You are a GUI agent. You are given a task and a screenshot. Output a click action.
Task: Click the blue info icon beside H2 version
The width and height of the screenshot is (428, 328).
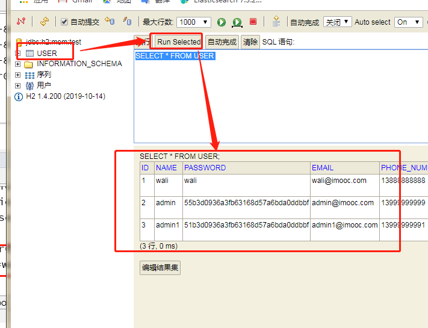click(x=19, y=97)
